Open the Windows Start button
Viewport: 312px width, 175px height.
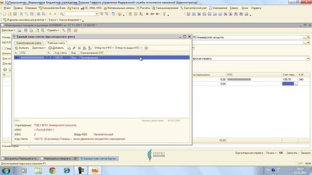[x=6, y=171]
